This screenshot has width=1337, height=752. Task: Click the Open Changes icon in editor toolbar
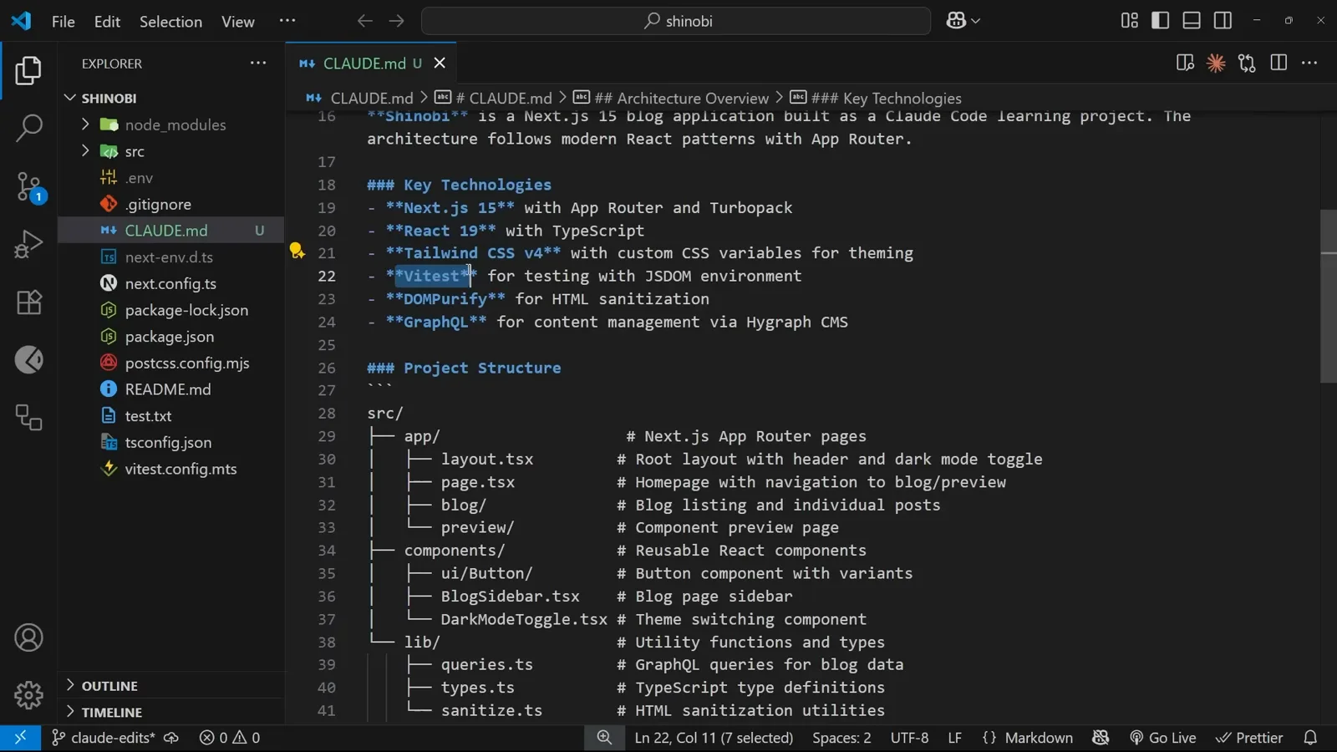click(1247, 64)
